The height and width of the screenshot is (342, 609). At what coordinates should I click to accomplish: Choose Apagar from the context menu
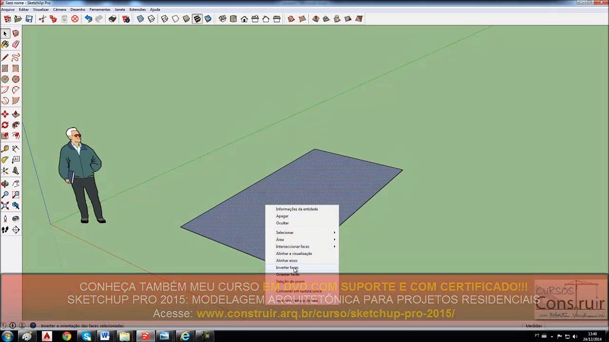coord(302,216)
